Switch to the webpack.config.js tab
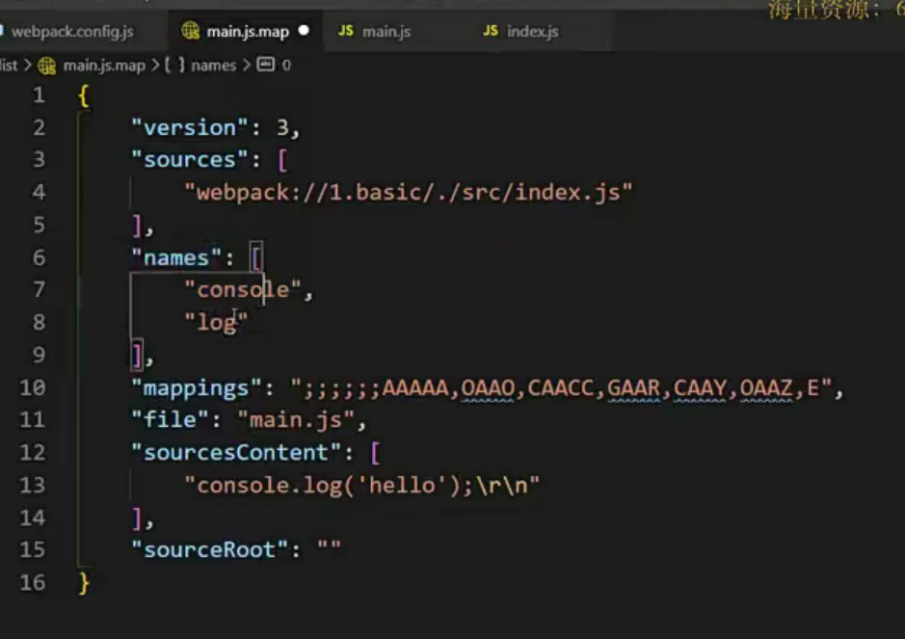905x639 pixels. click(72, 31)
